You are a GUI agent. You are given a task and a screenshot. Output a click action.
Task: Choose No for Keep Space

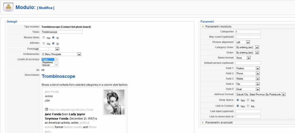(248, 100)
